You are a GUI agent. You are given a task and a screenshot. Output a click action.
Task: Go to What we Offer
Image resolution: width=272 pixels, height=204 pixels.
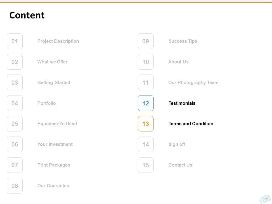pos(52,62)
